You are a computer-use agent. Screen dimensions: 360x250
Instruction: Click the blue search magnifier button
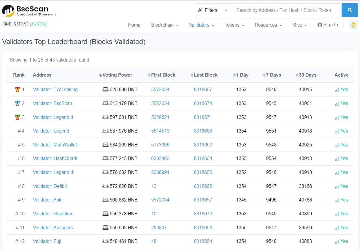(350, 10)
